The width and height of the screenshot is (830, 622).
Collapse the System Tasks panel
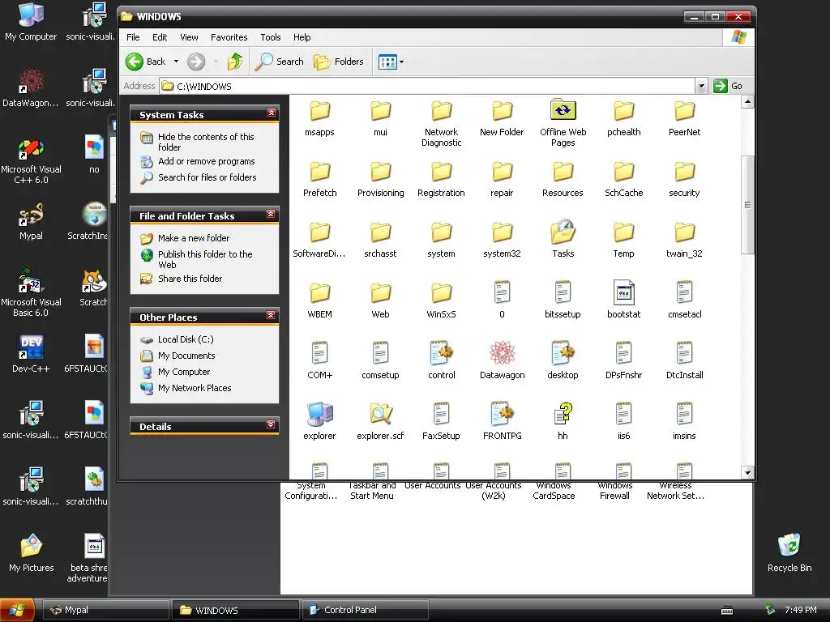(x=271, y=113)
